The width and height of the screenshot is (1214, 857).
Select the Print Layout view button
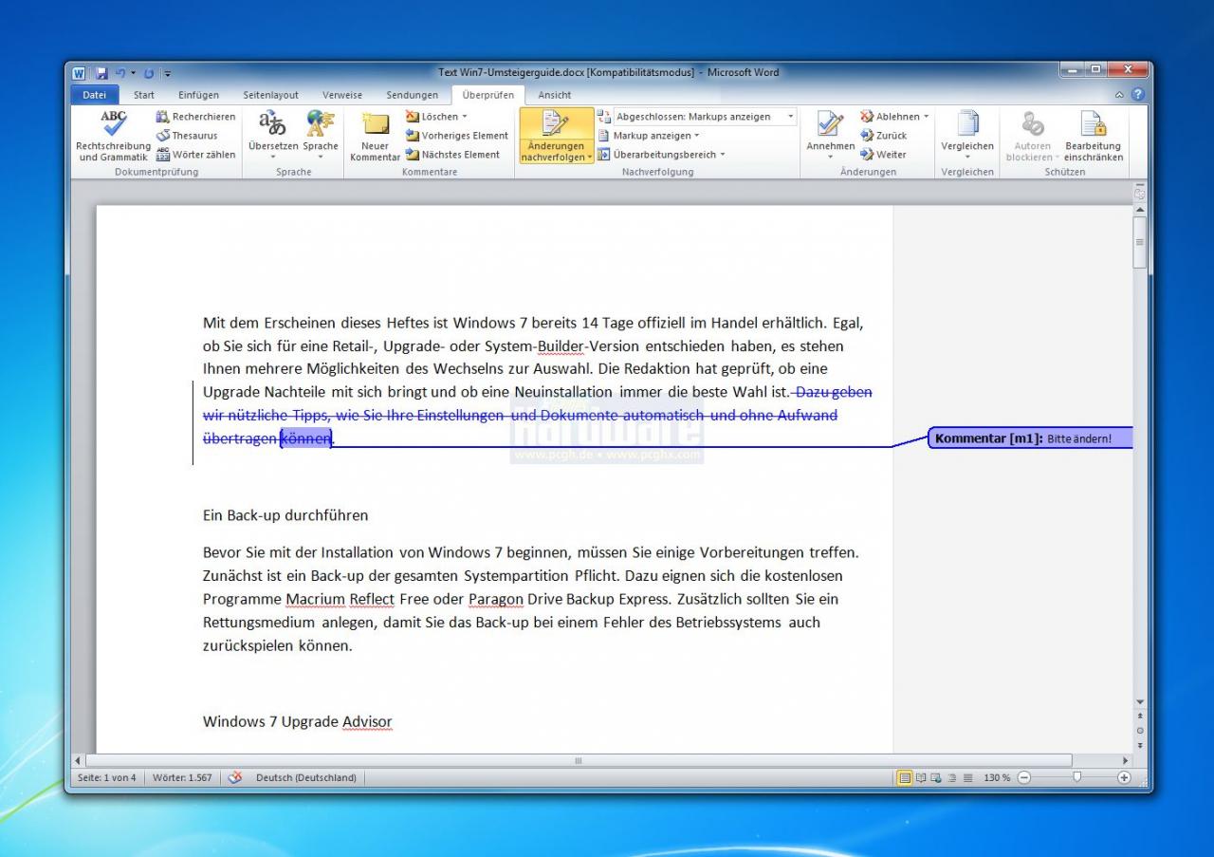click(x=905, y=777)
